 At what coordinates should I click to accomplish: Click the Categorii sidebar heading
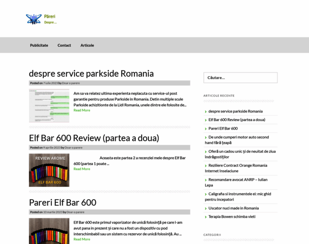coord(212,235)
